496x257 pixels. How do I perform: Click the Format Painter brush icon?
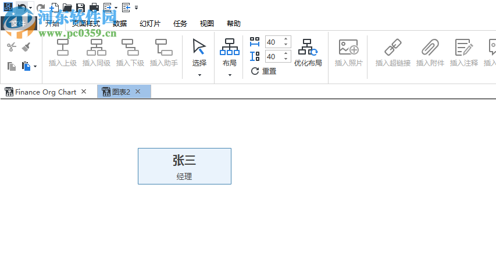click(x=26, y=47)
